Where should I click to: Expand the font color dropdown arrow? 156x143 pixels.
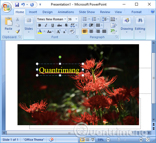pyautogui.click(x=44, y=31)
